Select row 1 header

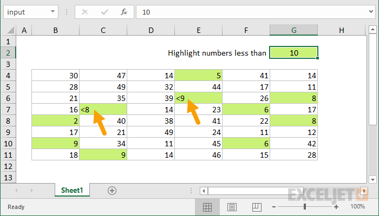8,42
